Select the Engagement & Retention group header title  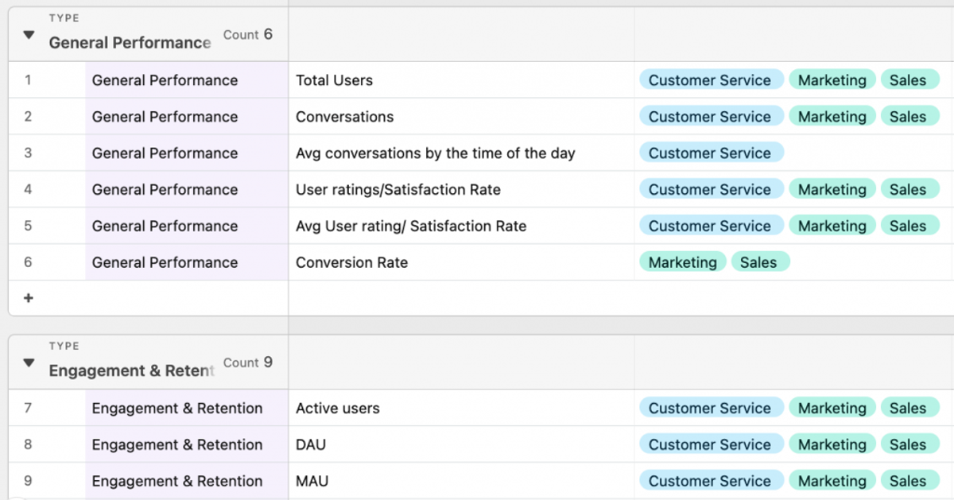click(x=132, y=371)
